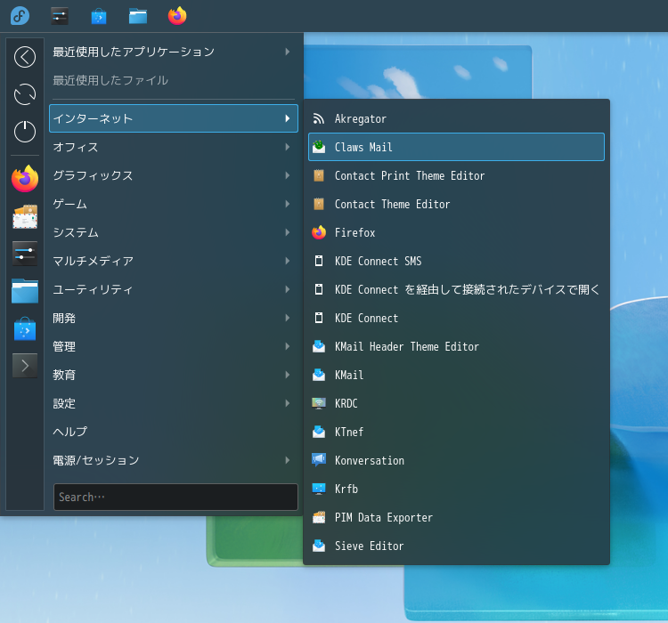Image resolution: width=668 pixels, height=623 pixels.
Task: Open the mail app favorite in sidebar
Action: pyautogui.click(x=25, y=216)
